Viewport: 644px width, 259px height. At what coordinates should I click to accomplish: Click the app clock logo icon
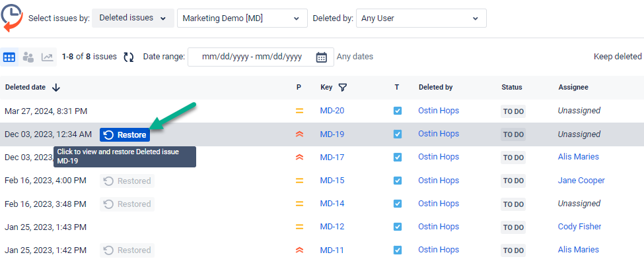13,18
